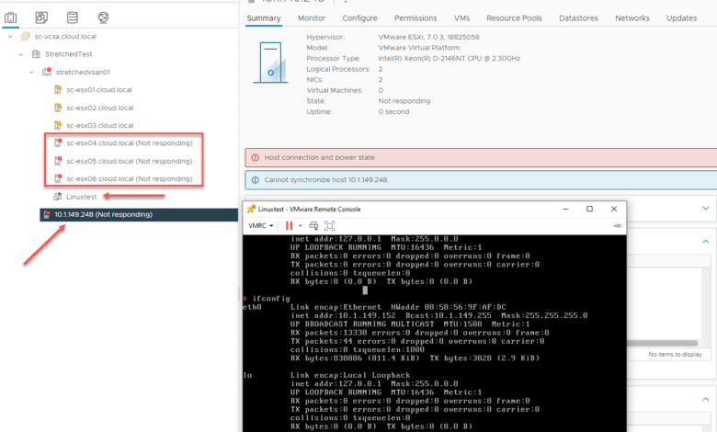
Task: Switch to the Resource Pools tab
Action: coord(514,18)
